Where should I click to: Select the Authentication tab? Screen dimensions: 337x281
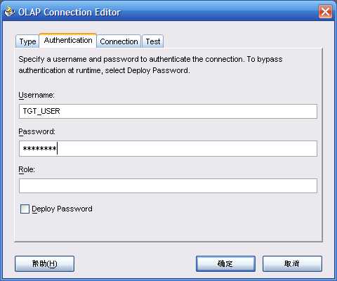point(68,41)
